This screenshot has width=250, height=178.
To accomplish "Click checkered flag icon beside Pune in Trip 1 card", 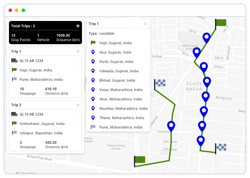I will tap(14, 79).
